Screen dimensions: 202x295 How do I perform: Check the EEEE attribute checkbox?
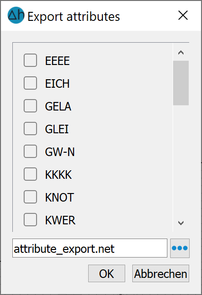[30, 60]
